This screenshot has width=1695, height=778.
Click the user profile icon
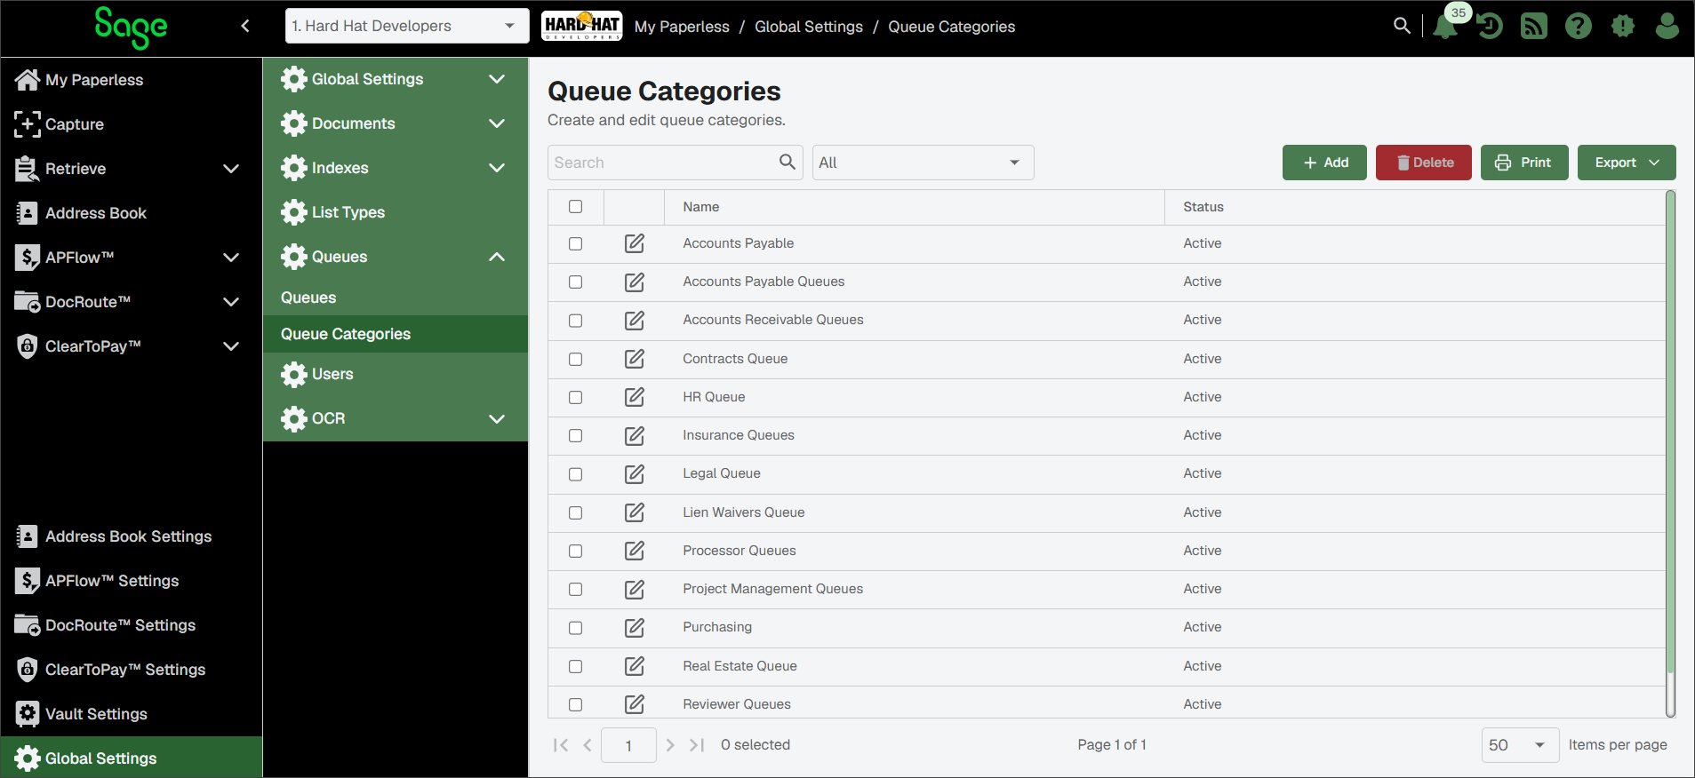[x=1667, y=27]
